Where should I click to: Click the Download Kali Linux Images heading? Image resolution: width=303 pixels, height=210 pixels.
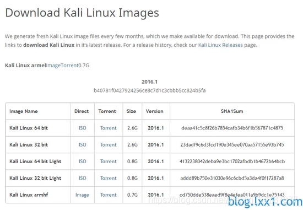tap(82, 13)
